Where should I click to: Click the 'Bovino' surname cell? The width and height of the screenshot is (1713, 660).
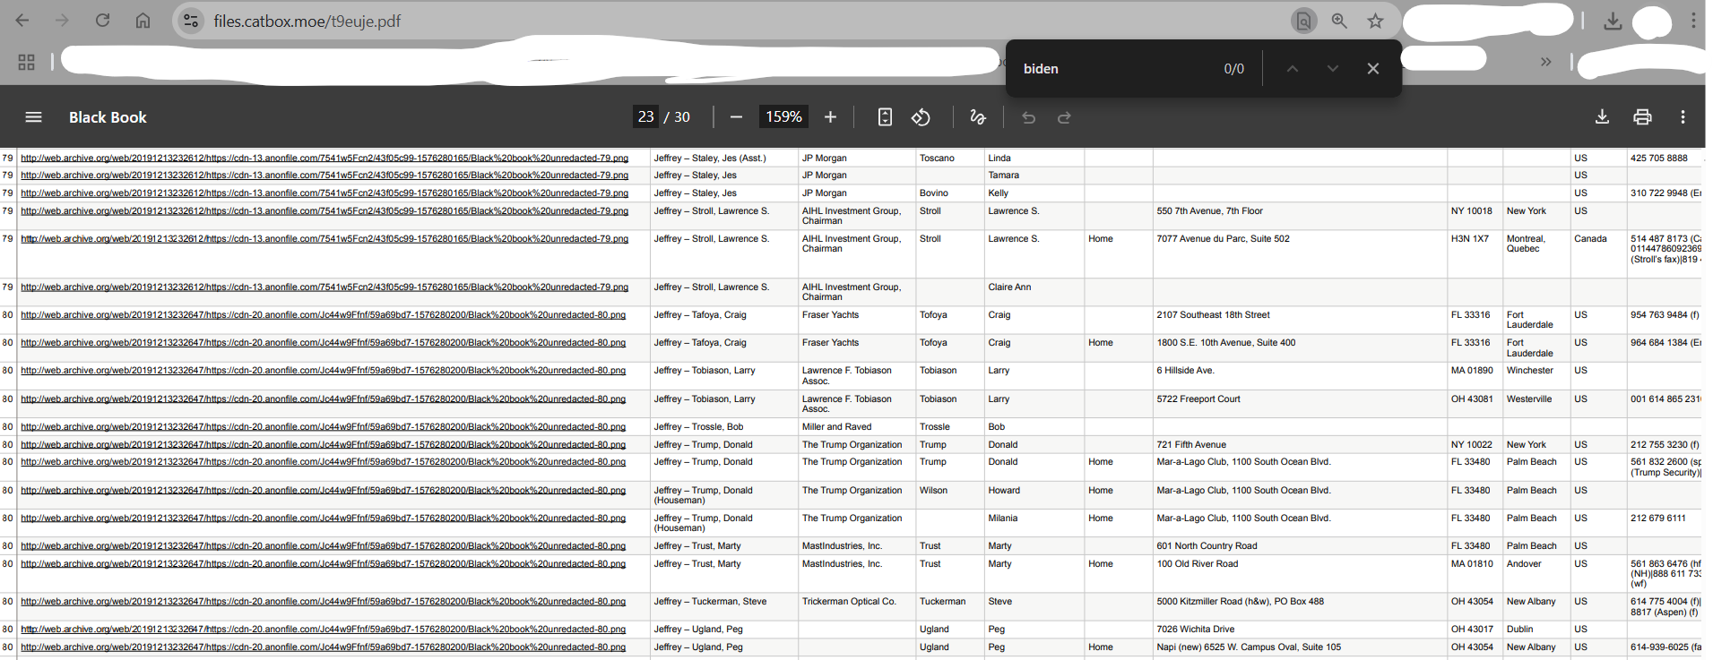(x=933, y=193)
